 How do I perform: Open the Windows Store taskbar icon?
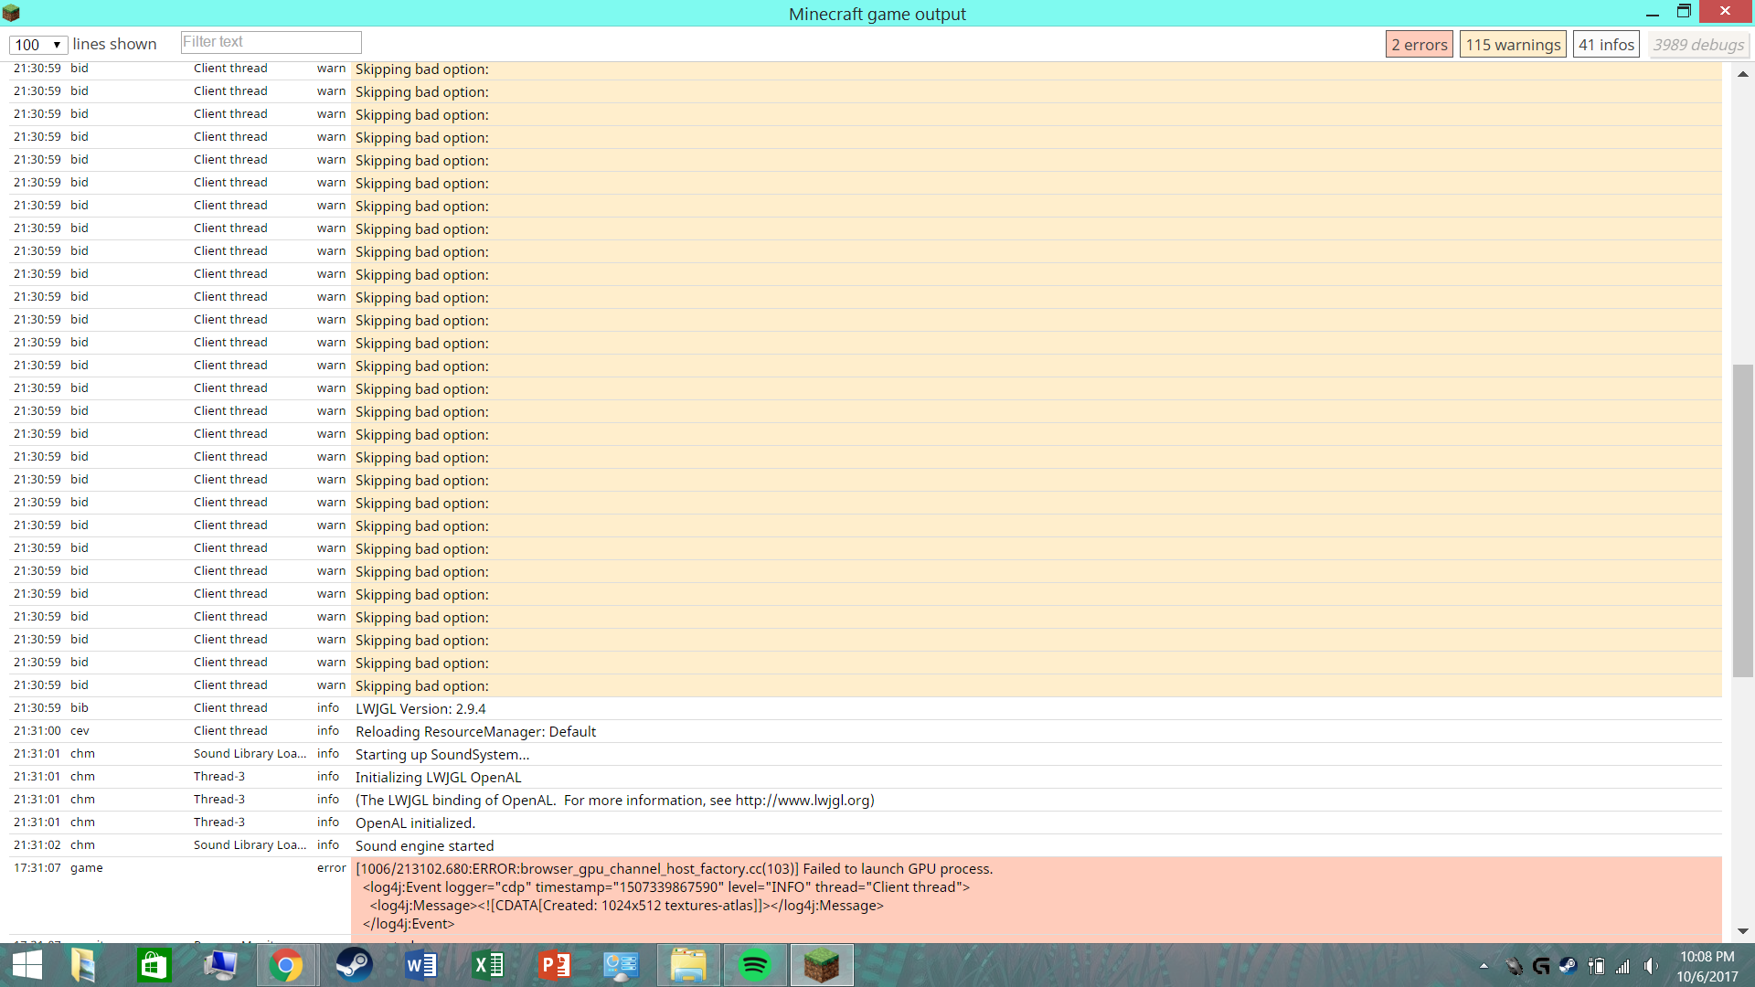click(x=153, y=965)
